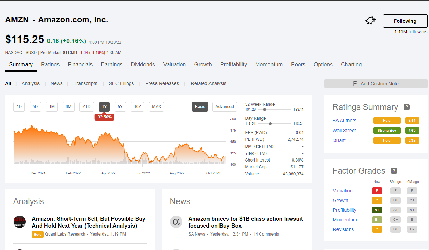Go to the Earnings tab
This screenshot has width=429, height=250.
click(x=112, y=64)
